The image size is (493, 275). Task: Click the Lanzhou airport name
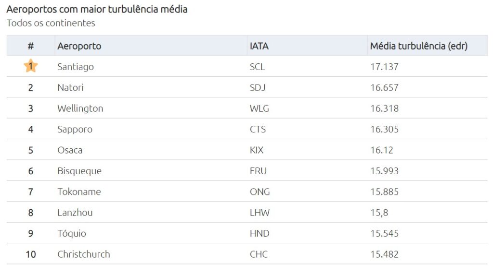[x=75, y=213]
